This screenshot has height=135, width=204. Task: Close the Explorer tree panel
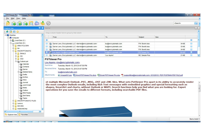click(42, 28)
